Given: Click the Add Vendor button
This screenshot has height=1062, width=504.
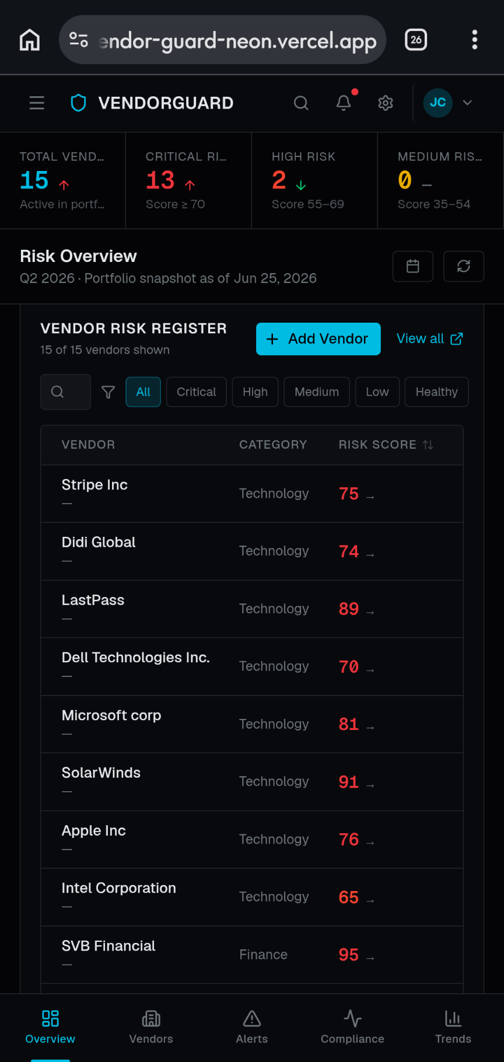Looking at the screenshot, I should click(x=318, y=339).
